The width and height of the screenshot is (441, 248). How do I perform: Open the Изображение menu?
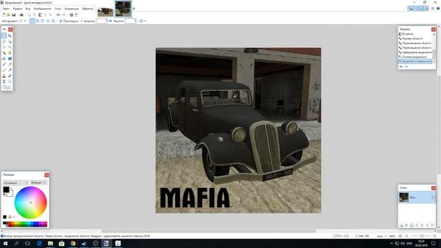[42, 9]
